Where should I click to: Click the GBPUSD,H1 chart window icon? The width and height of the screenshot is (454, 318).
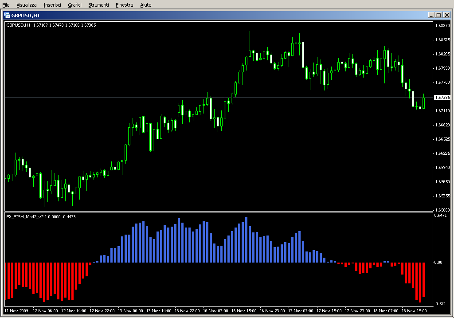click(7, 16)
